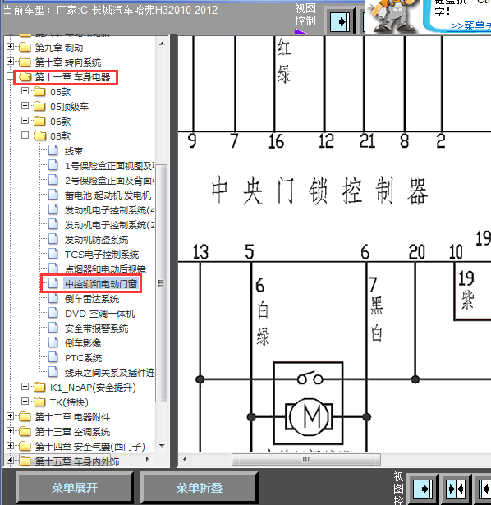This screenshot has height=505, width=491.
Task: Open 发动机防盗系统 page
Action: tap(96, 240)
